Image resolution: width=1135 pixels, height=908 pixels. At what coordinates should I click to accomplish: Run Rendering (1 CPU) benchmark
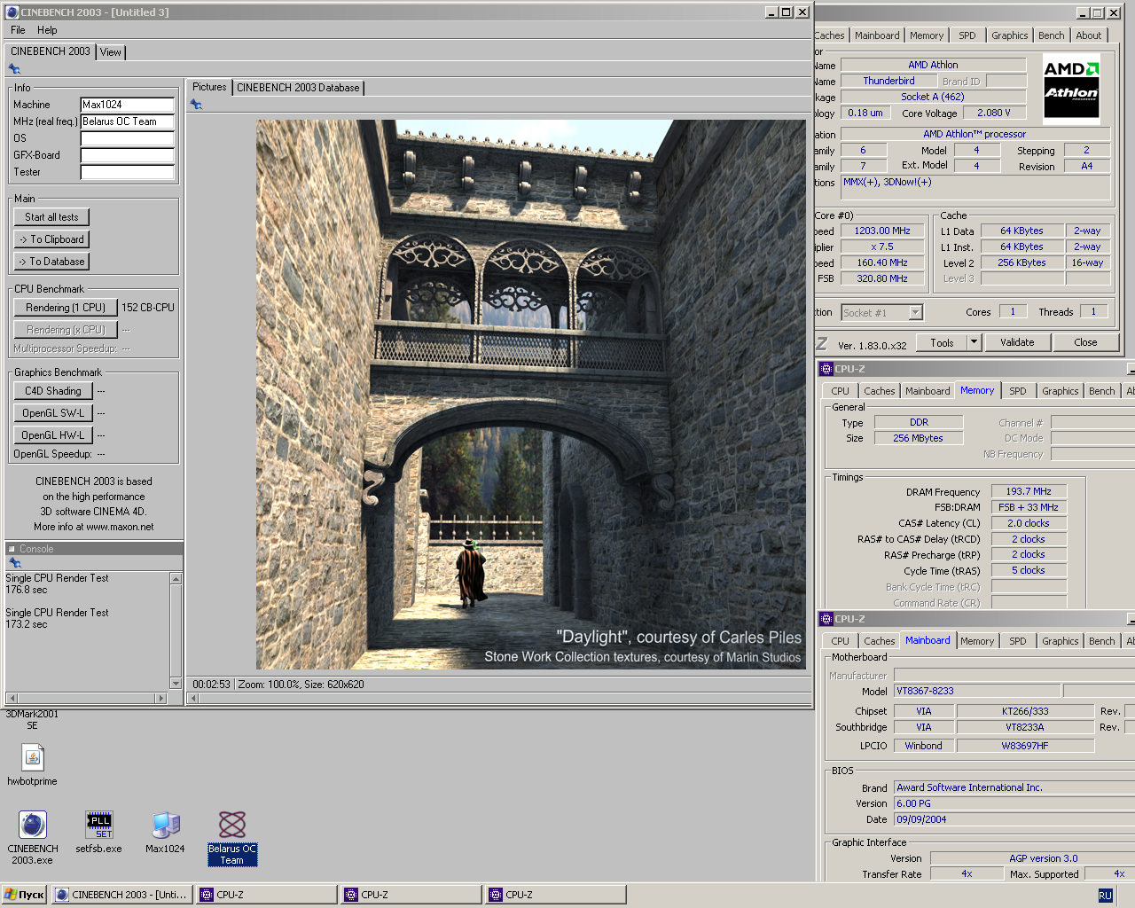click(66, 308)
